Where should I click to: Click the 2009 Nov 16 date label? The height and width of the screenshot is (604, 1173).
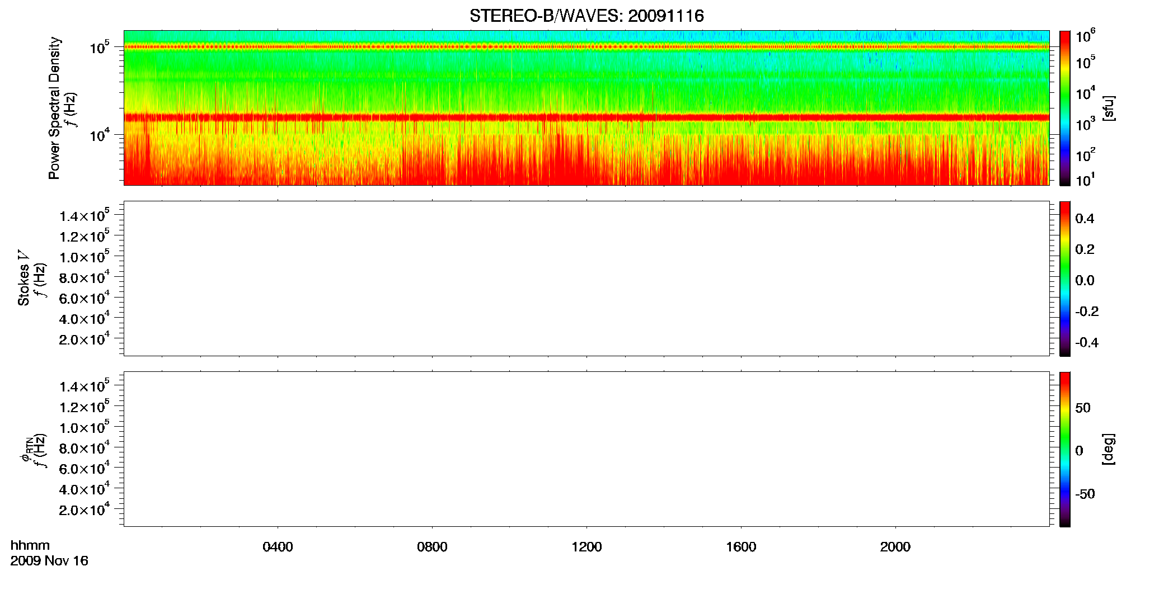tap(49, 561)
